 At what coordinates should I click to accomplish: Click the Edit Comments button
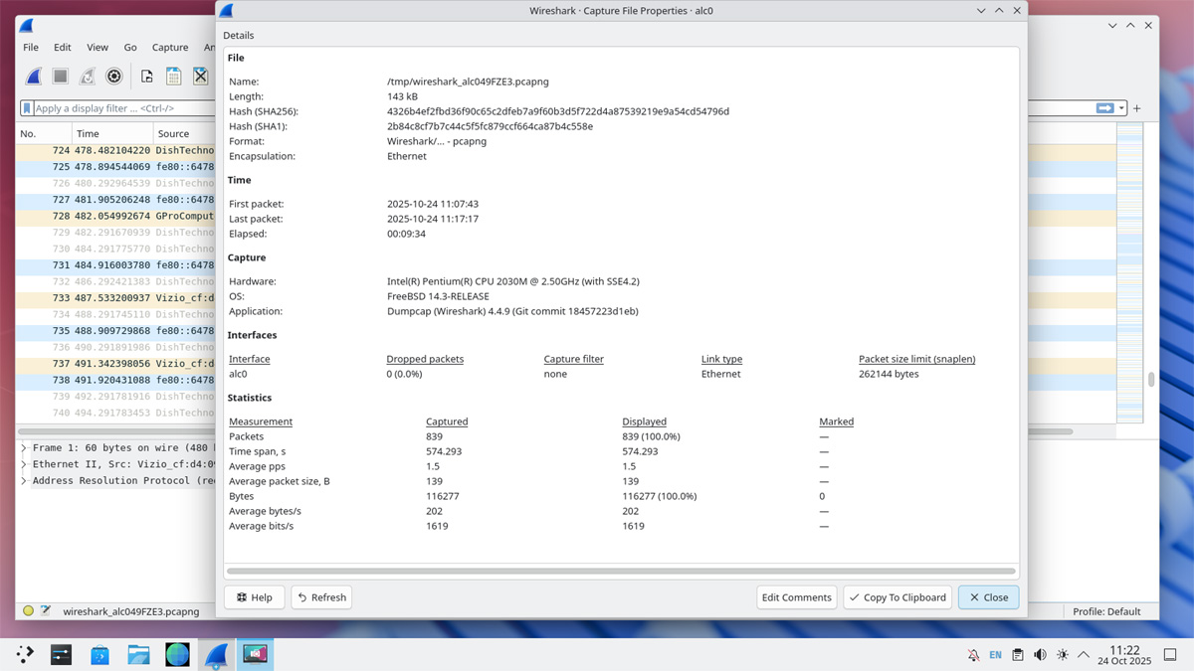(796, 597)
